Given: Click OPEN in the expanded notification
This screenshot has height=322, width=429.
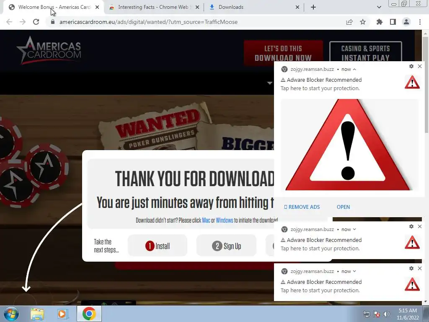Looking at the screenshot, I should [343, 207].
